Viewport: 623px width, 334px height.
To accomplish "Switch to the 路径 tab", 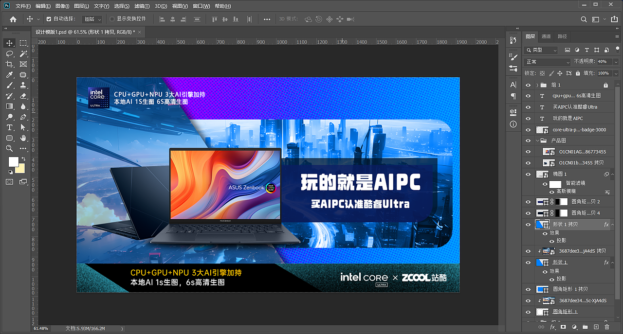I will 562,36.
